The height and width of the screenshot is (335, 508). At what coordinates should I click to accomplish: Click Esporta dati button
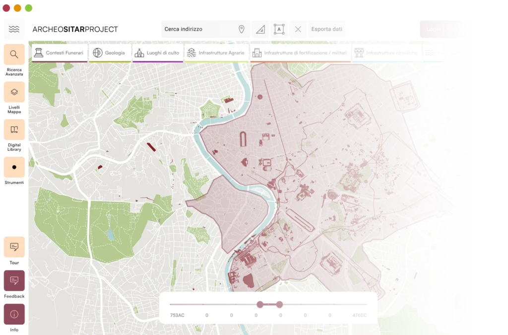326,29
